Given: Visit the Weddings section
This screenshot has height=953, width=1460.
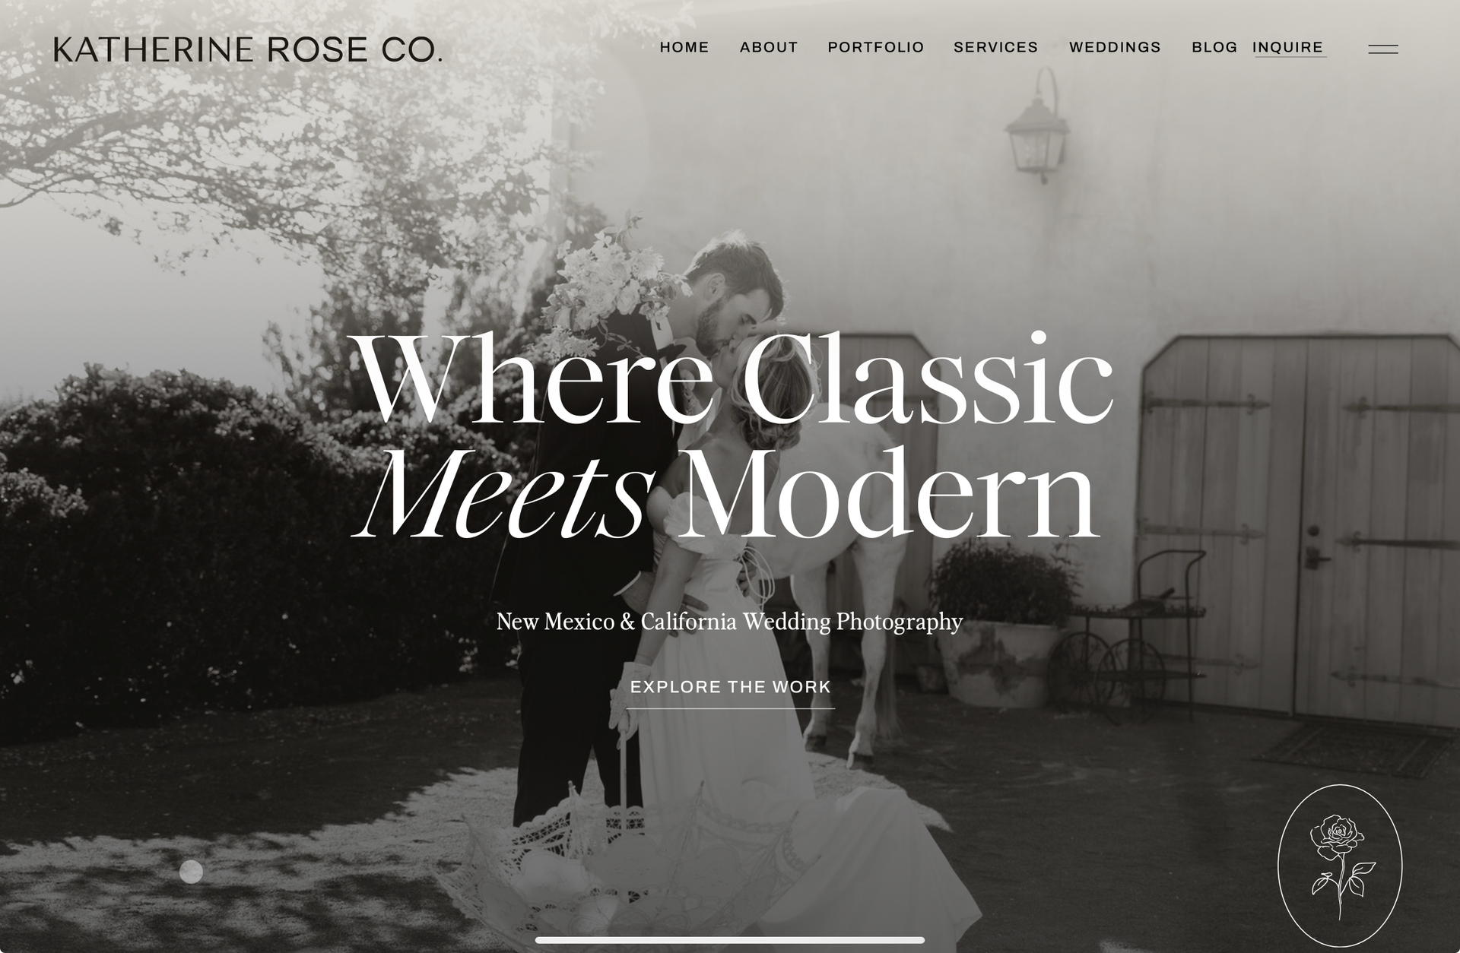Looking at the screenshot, I should coord(1115,47).
